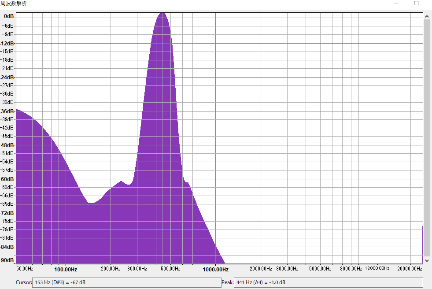Viewport: 432px width, 289px height.
Task: Click the 8000.00Hz axis label
Action: (351, 269)
